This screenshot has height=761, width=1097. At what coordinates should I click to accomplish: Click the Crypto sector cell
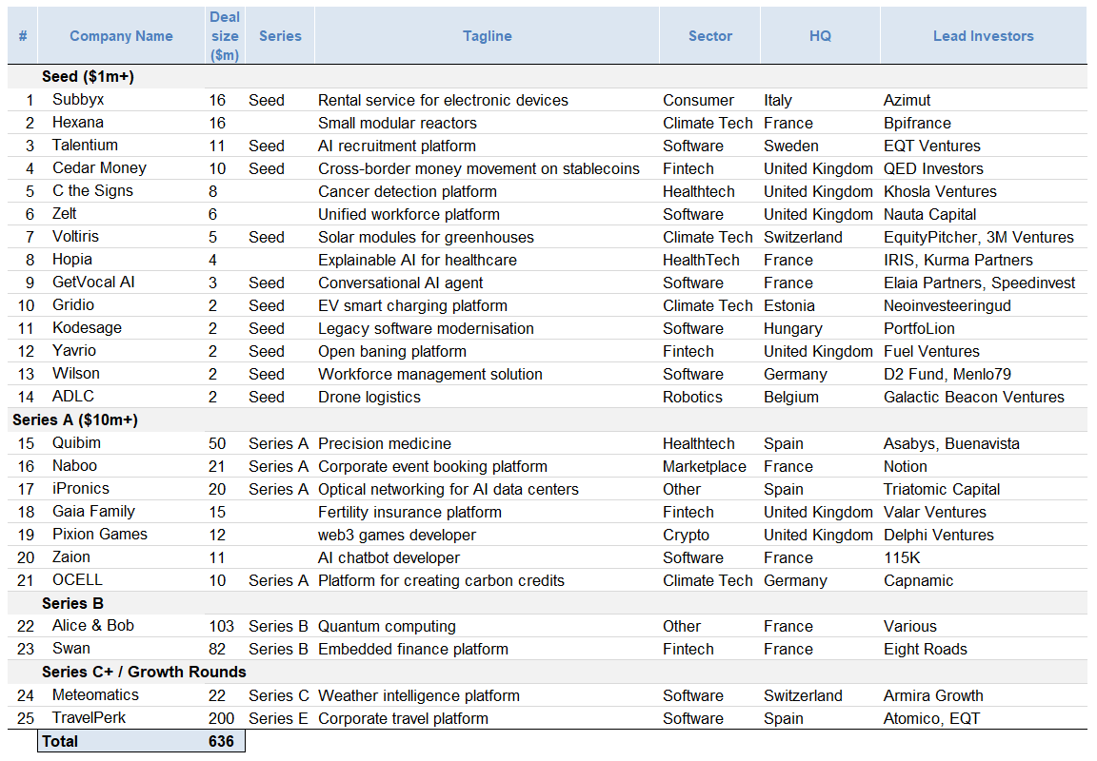point(687,536)
